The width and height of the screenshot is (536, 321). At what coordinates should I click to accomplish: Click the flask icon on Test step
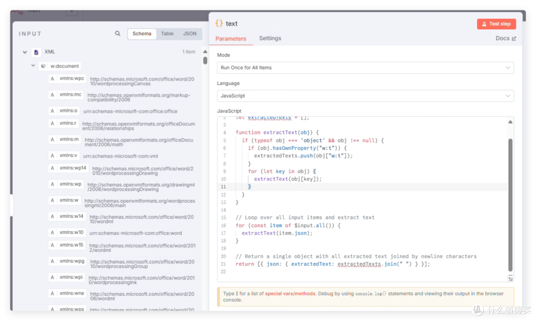pos(484,24)
